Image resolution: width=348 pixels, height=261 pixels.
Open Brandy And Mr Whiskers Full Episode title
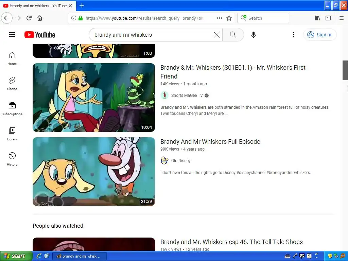click(x=210, y=142)
